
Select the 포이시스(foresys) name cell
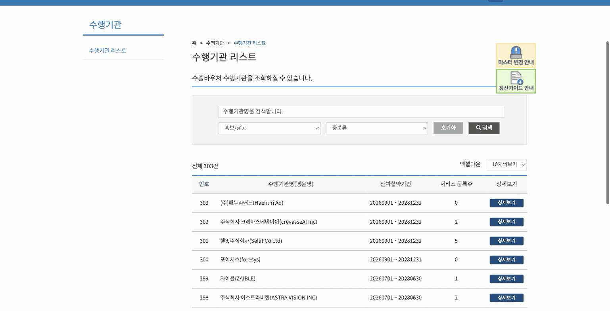tap(240, 259)
